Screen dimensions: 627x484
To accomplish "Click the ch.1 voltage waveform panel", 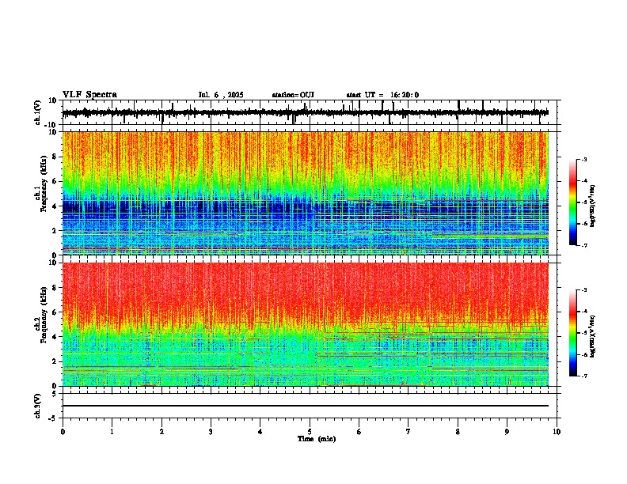I will [310, 112].
